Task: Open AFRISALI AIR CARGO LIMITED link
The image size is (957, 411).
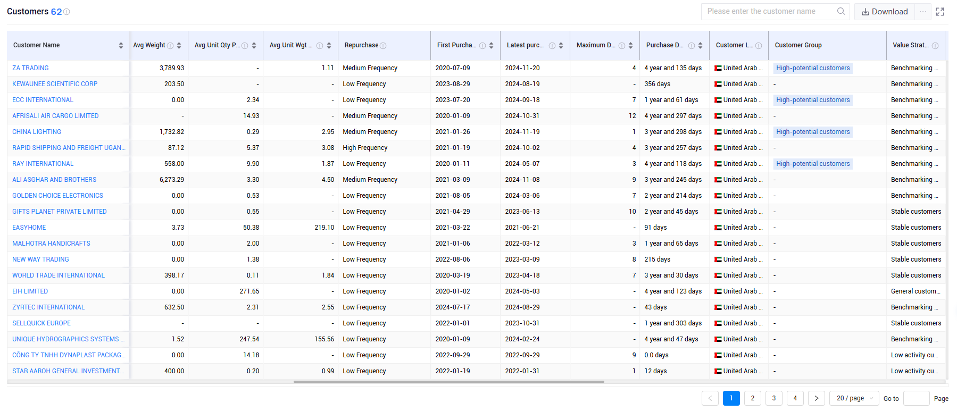Action: [x=55, y=116]
